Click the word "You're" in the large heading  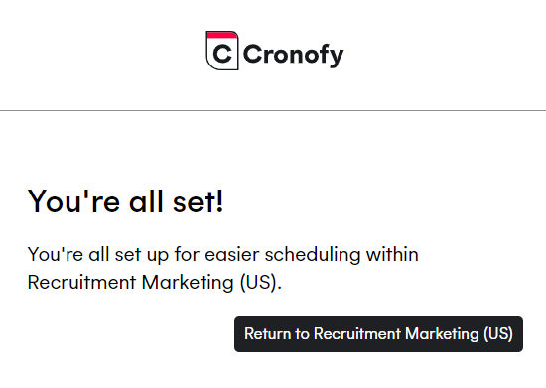click(73, 201)
